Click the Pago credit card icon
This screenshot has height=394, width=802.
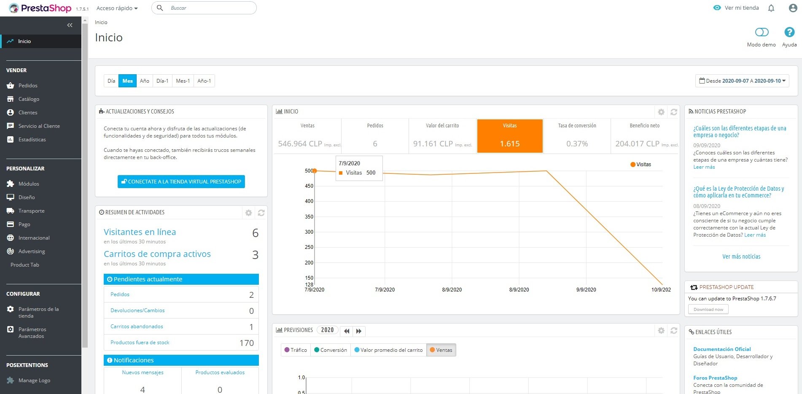point(11,224)
